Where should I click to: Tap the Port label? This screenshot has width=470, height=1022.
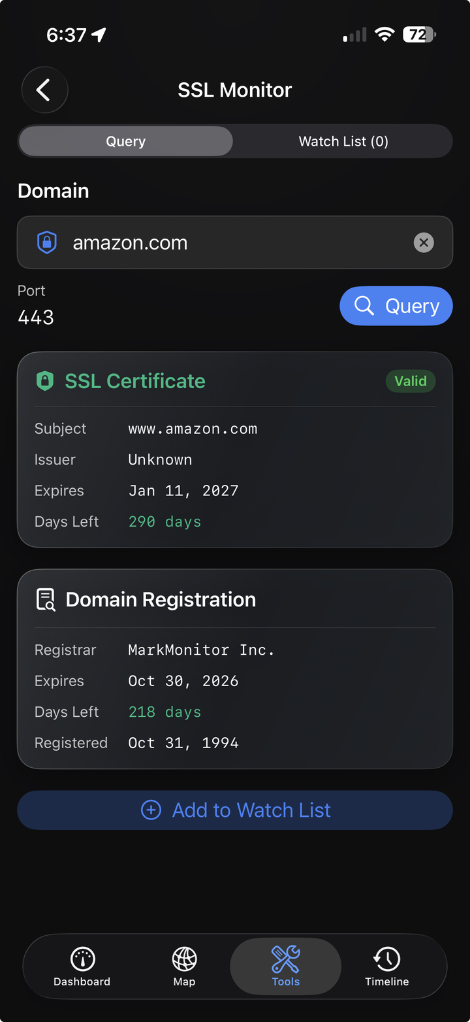(31, 291)
